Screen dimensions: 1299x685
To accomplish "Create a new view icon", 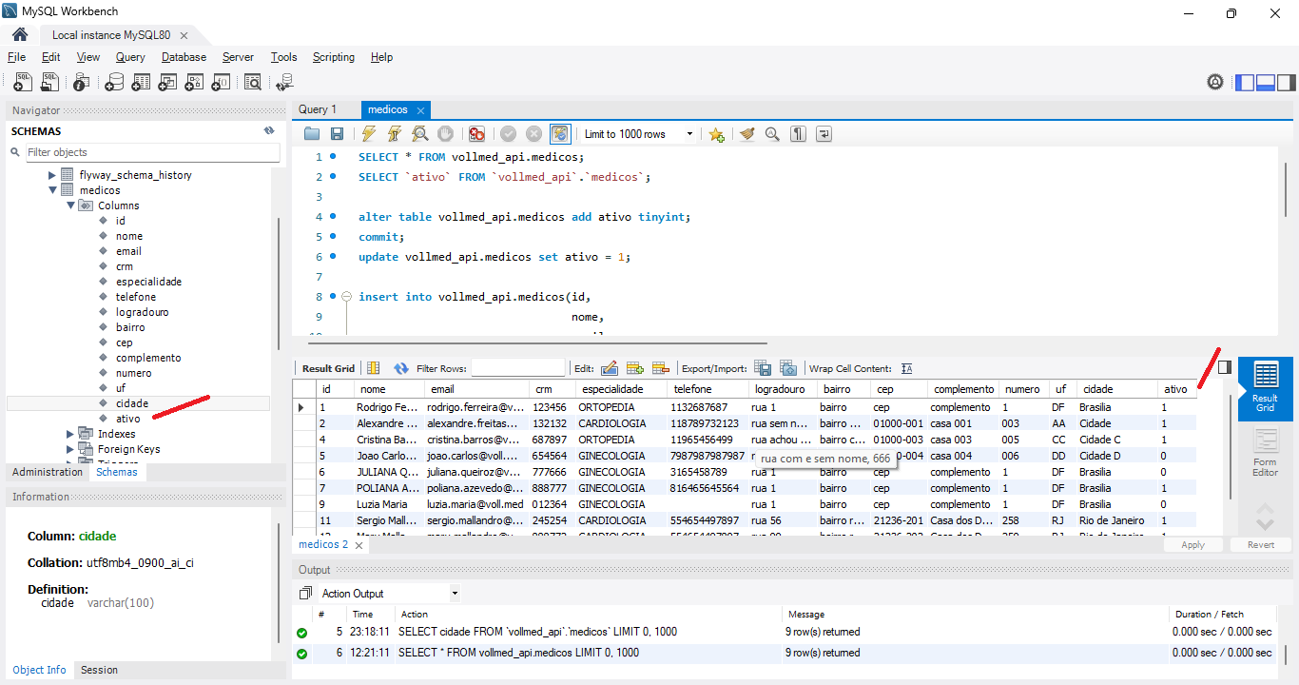I will [167, 83].
